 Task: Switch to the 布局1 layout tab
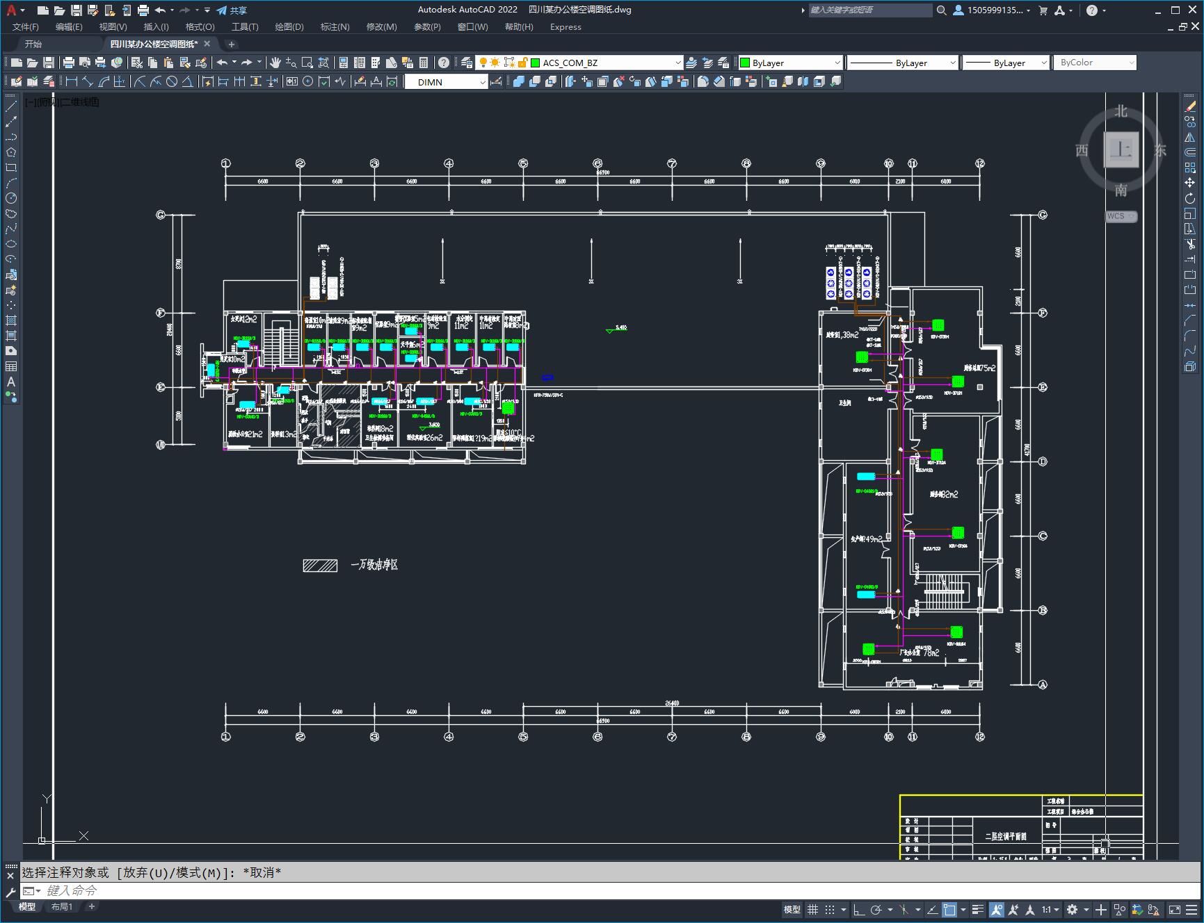[x=62, y=906]
